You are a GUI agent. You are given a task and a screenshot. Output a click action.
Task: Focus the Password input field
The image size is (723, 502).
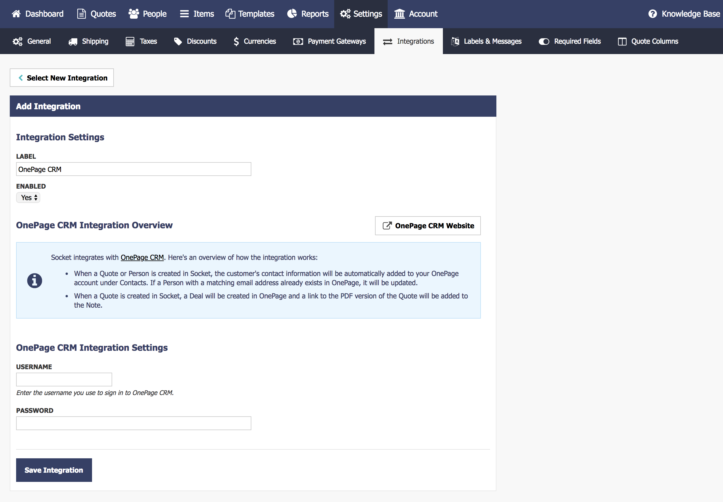click(134, 423)
